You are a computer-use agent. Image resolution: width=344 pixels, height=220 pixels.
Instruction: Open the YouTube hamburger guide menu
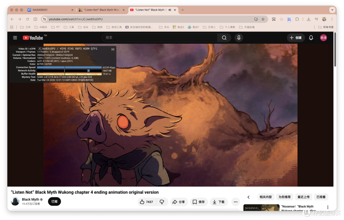click(x=15, y=38)
